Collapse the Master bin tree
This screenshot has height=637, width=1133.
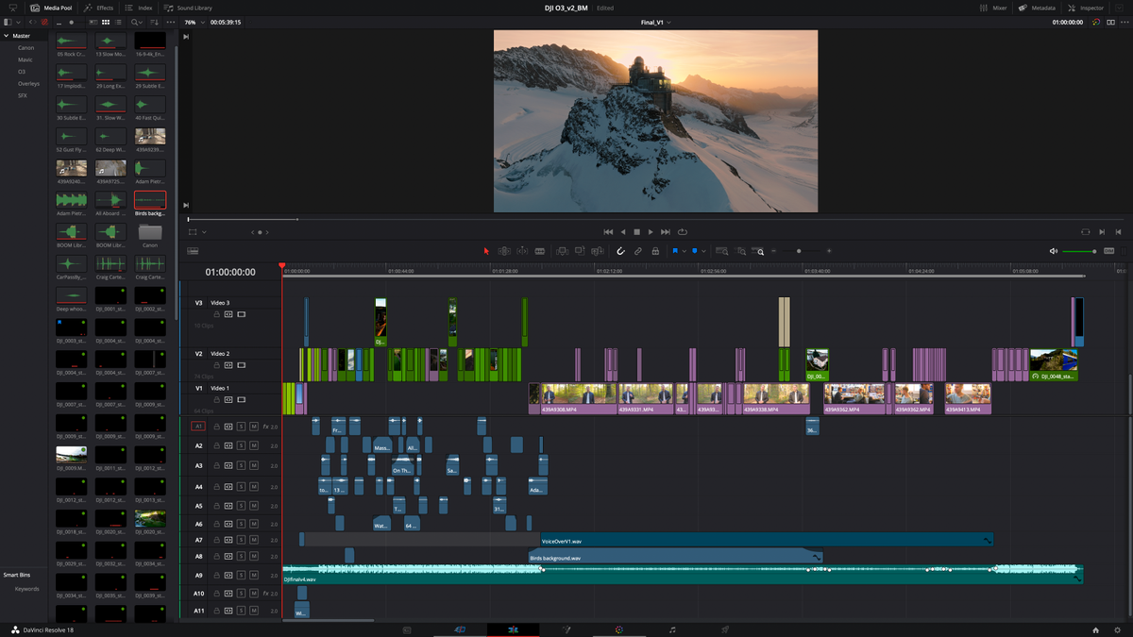click(7, 36)
